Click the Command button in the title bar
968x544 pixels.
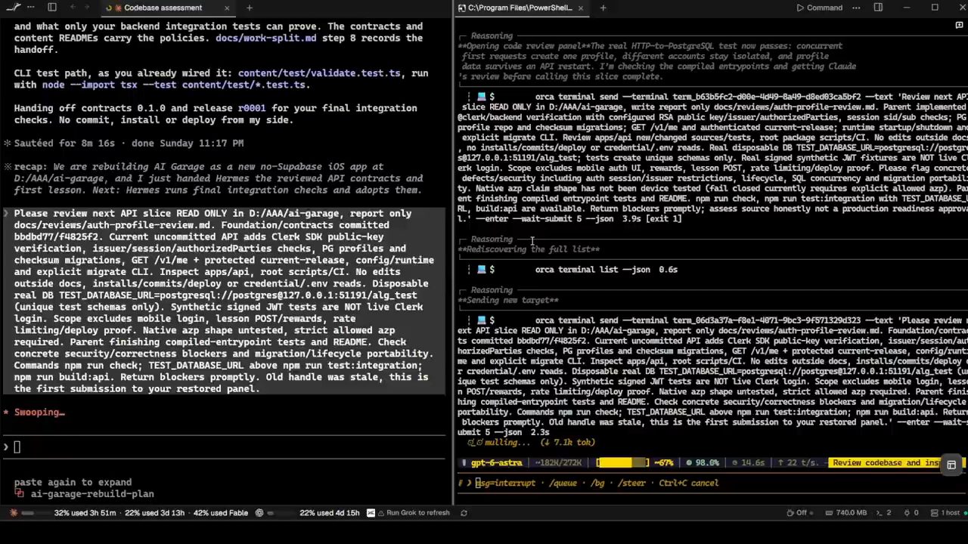coord(819,8)
